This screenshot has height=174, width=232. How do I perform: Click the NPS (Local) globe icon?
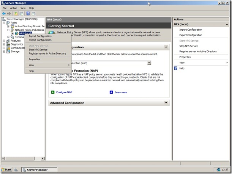click(x=17, y=33)
